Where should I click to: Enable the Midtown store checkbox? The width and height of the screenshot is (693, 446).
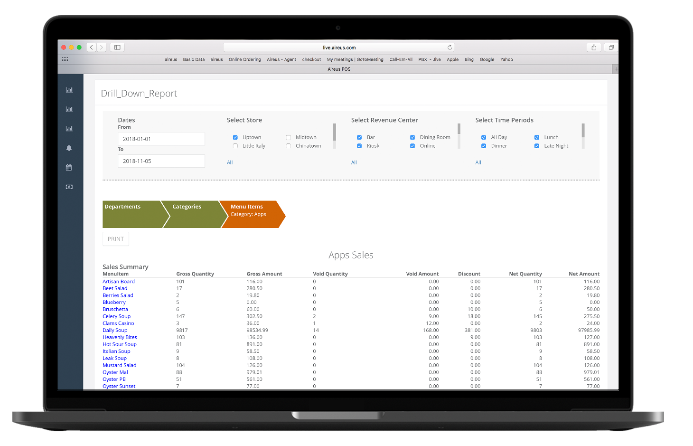point(288,137)
